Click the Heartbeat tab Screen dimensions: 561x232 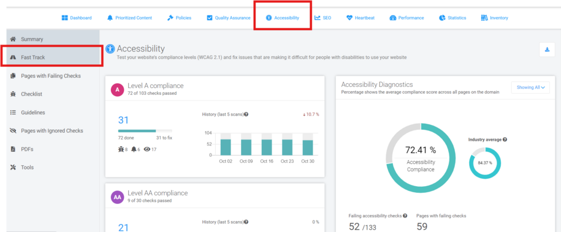(x=361, y=18)
